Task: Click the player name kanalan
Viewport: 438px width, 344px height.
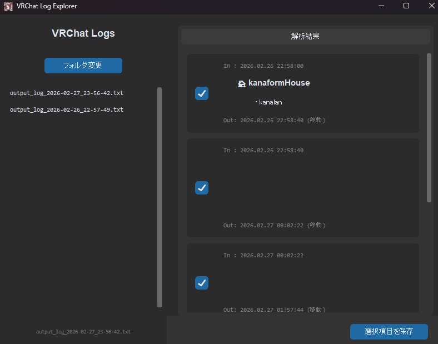Action: (x=270, y=102)
